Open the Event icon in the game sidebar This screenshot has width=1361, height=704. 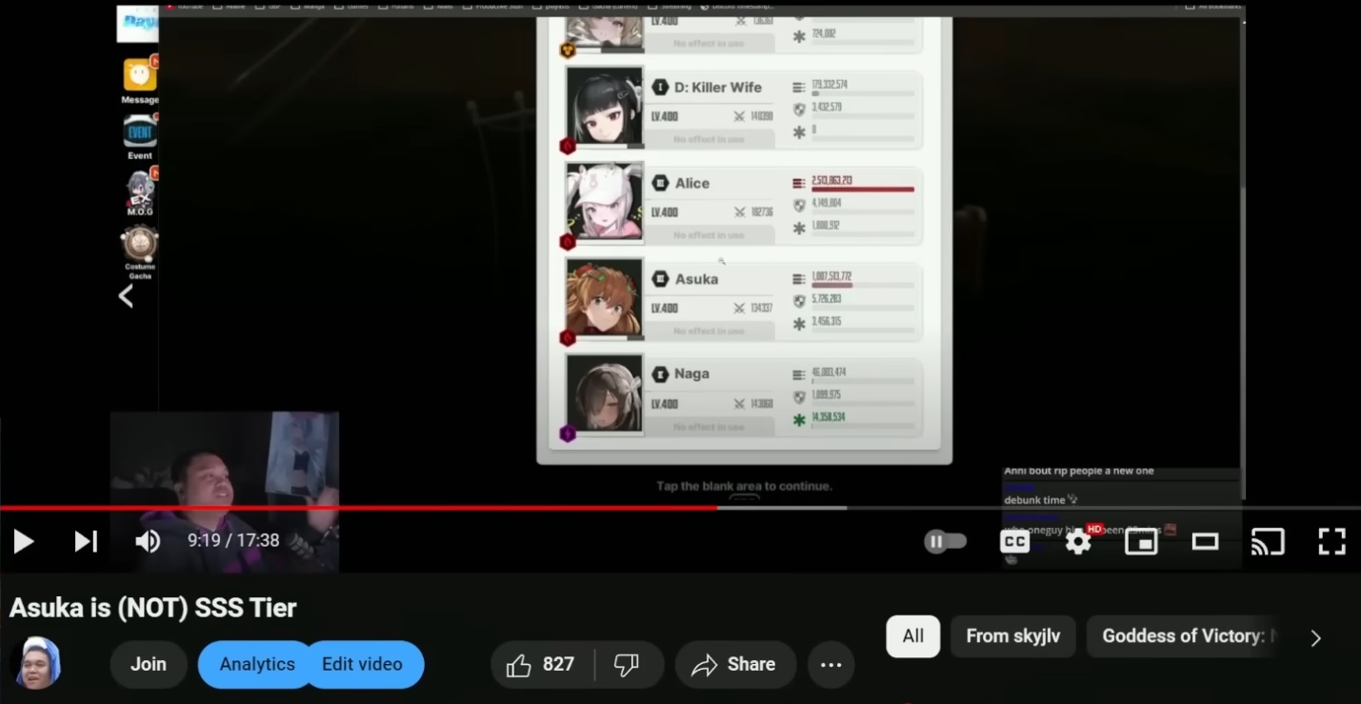(140, 137)
